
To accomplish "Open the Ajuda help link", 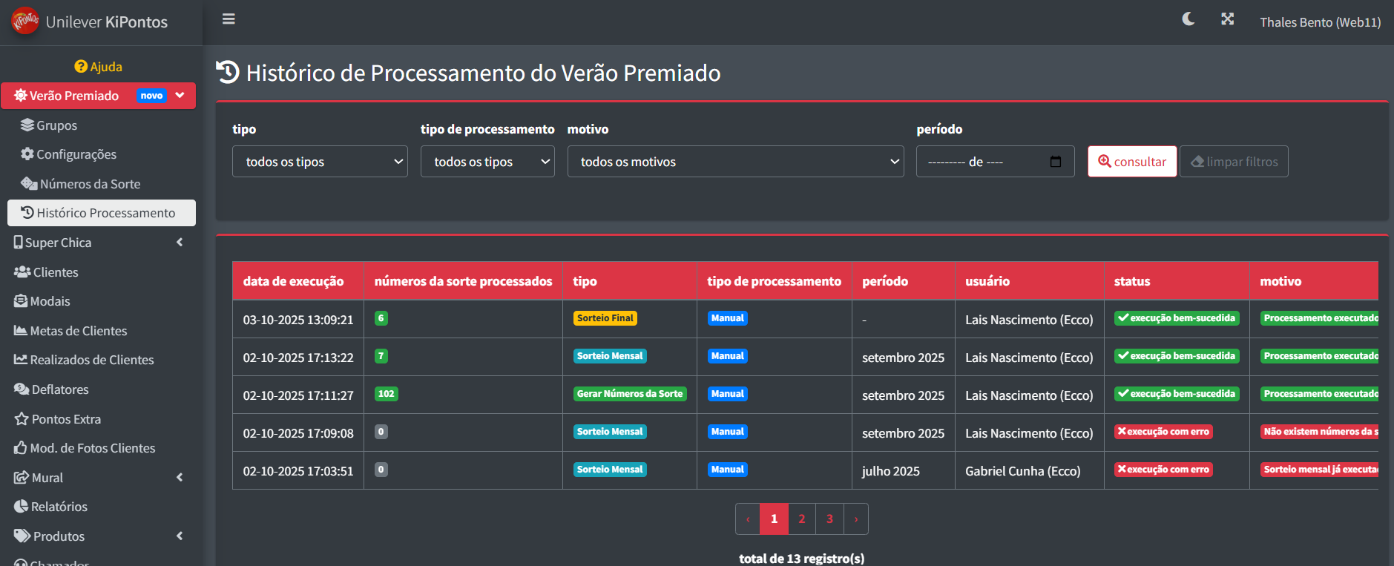I will 98,67.
